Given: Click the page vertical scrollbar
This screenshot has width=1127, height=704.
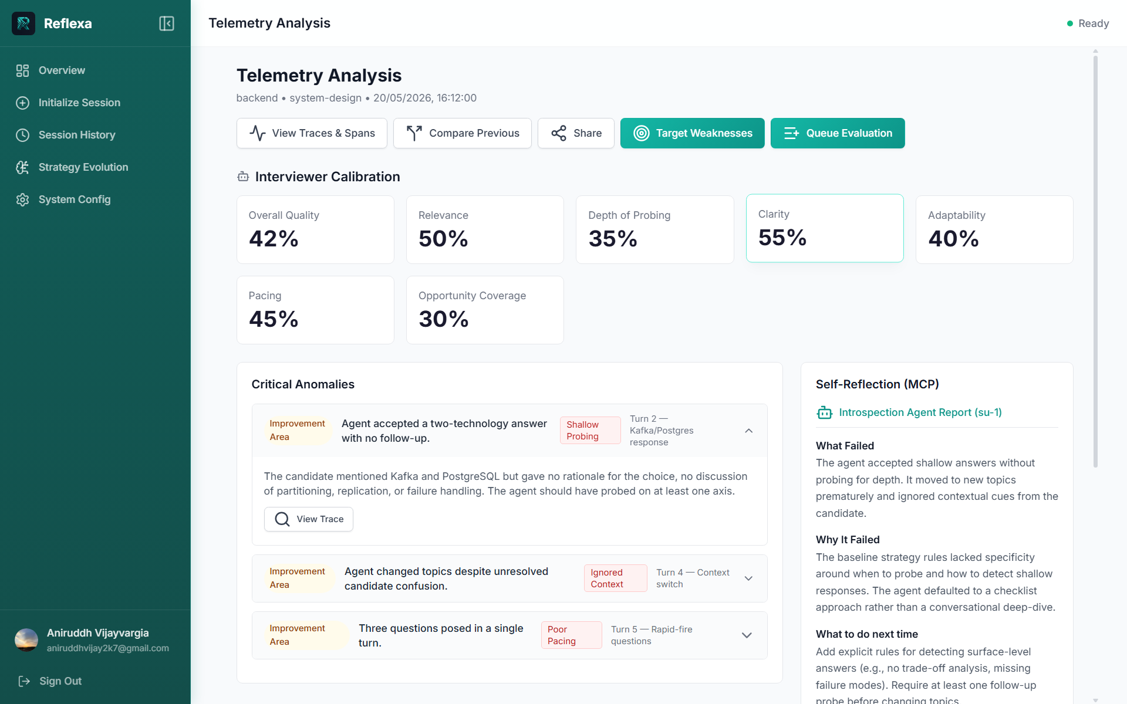Looking at the screenshot, I should pos(1095,258).
